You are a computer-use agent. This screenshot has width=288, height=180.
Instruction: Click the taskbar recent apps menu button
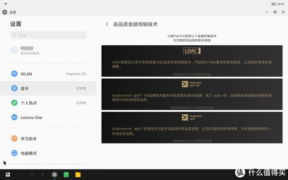42,174
